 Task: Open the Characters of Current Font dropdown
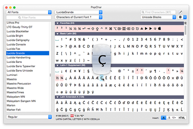coord(79,17)
